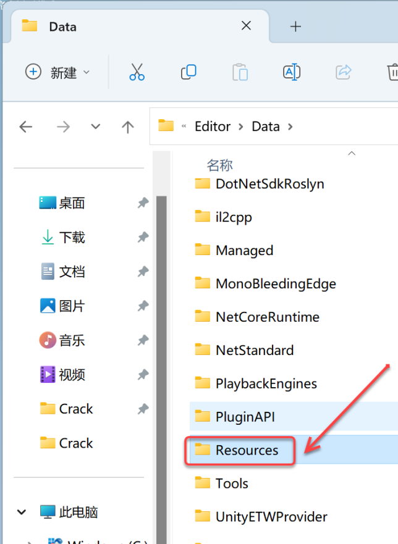Click the Cut icon in the toolbar
The width and height of the screenshot is (398, 544).
137,72
